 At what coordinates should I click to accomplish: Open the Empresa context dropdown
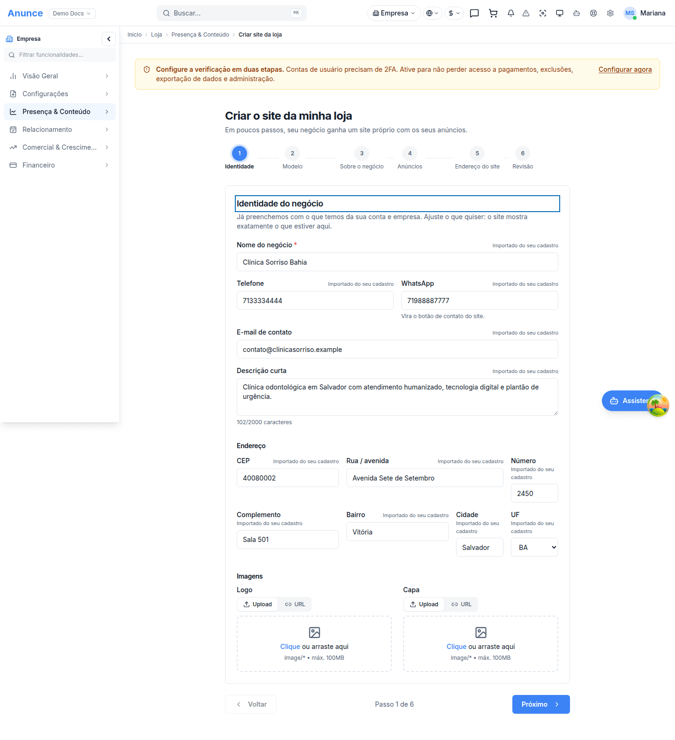click(x=394, y=13)
